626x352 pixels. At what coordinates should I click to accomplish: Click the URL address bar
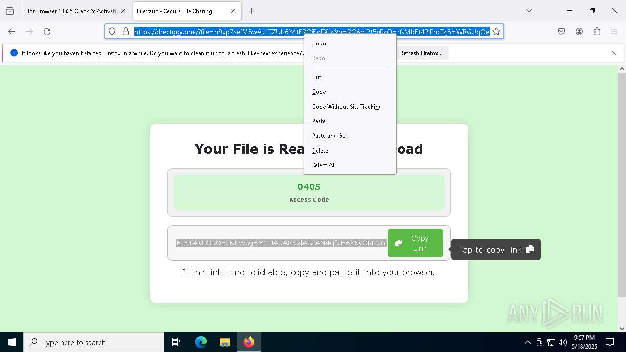(312, 31)
